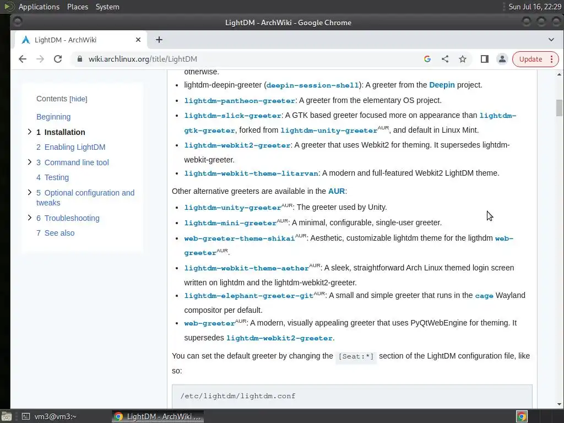Click scrollbar down arrow
The image size is (564, 423).
pyautogui.click(x=559, y=404)
